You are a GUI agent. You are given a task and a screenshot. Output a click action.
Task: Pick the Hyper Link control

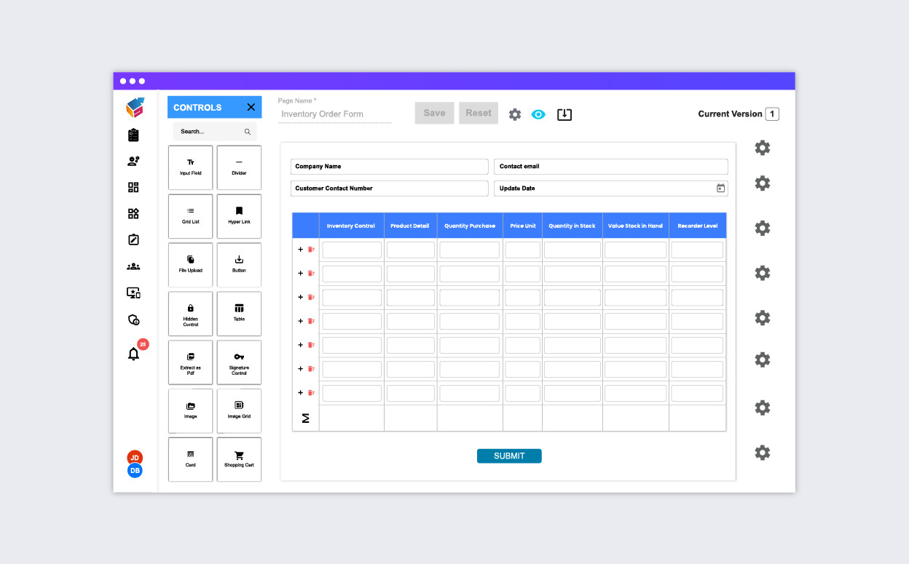point(239,215)
